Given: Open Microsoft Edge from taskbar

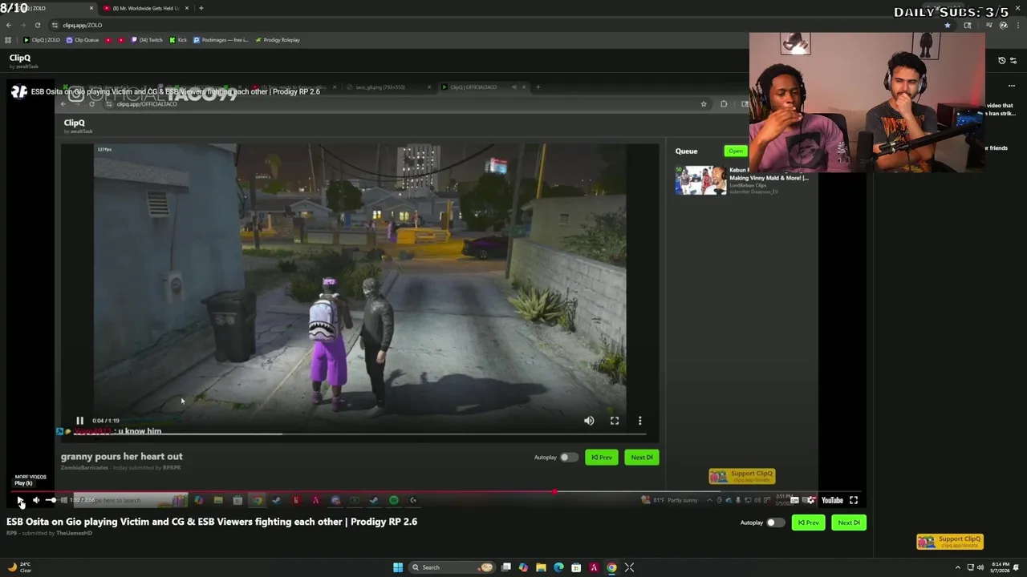Looking at the screenshot, I should [558, 567].
